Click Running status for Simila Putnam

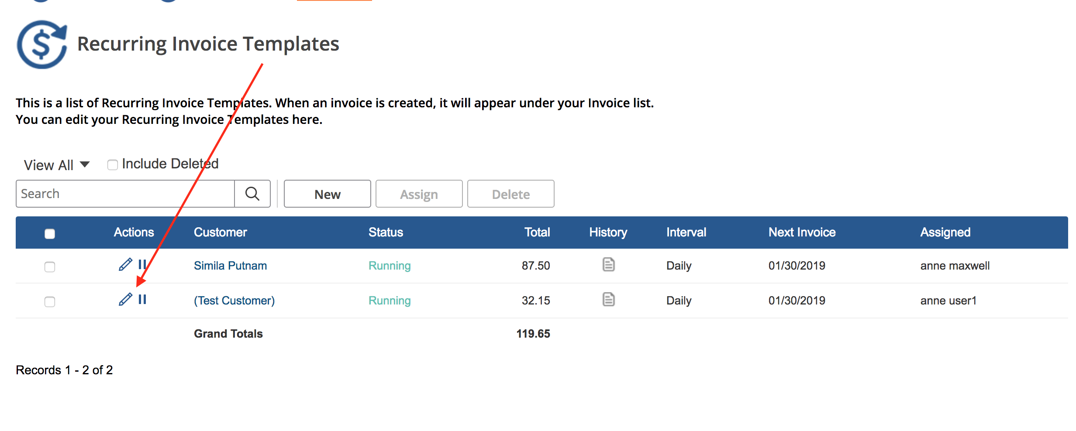[x=390, y=266]
